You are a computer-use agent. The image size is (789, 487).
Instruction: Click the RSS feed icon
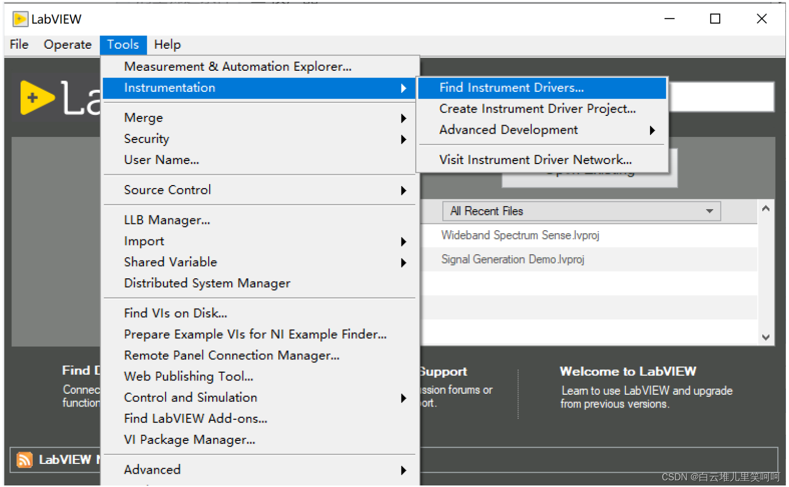(x=25, y=460)
